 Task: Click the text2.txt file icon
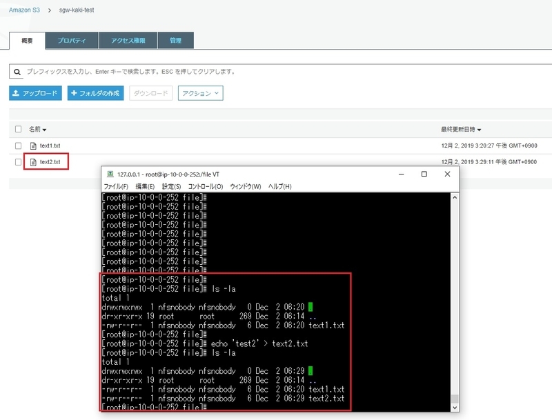tap(33, 162)
